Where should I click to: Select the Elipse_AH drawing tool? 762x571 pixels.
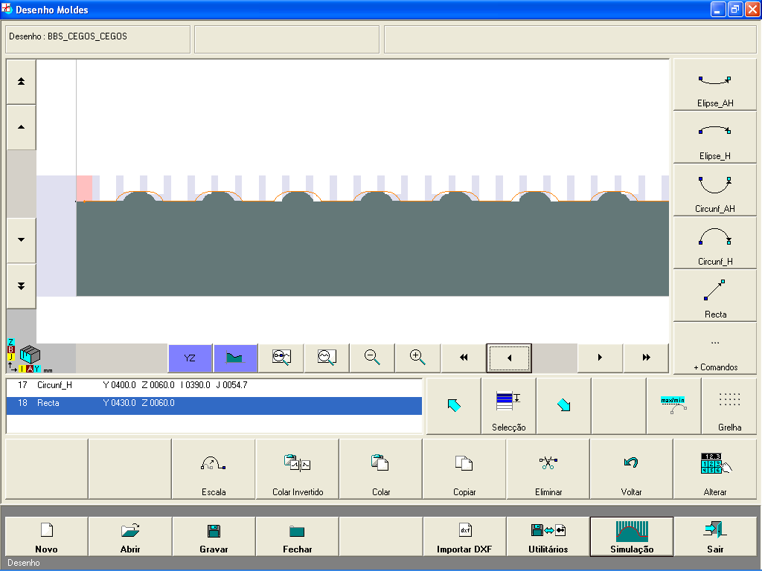tap(714, 85)
